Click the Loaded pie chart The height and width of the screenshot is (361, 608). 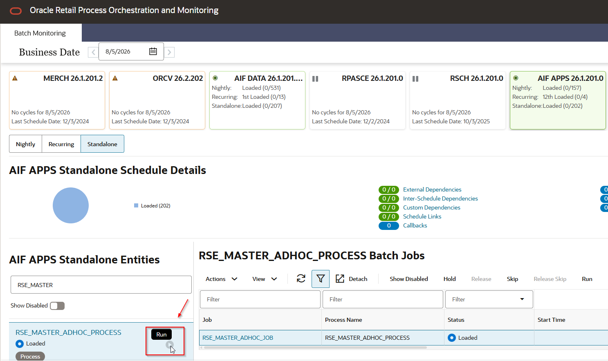(71, 205)
